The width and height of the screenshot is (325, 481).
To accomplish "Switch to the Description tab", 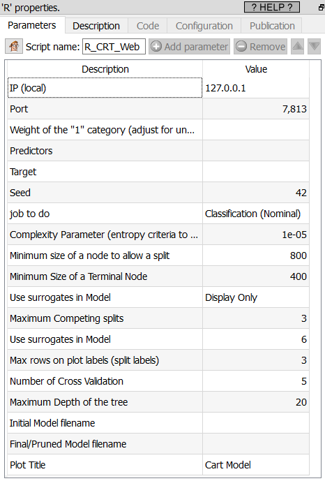I will (x=96, y=26).
